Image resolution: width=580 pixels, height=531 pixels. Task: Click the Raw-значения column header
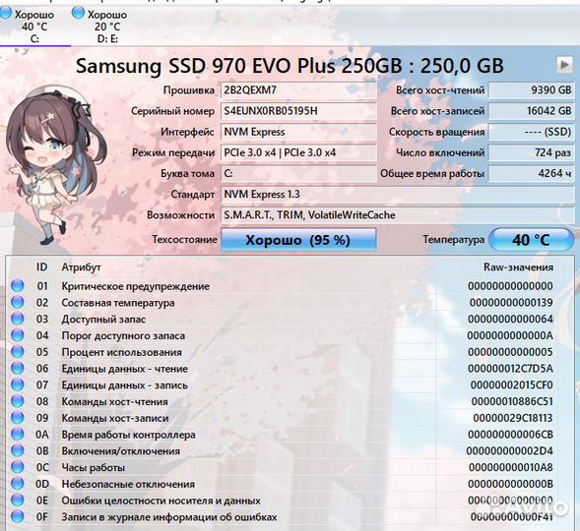pos(518,267)
